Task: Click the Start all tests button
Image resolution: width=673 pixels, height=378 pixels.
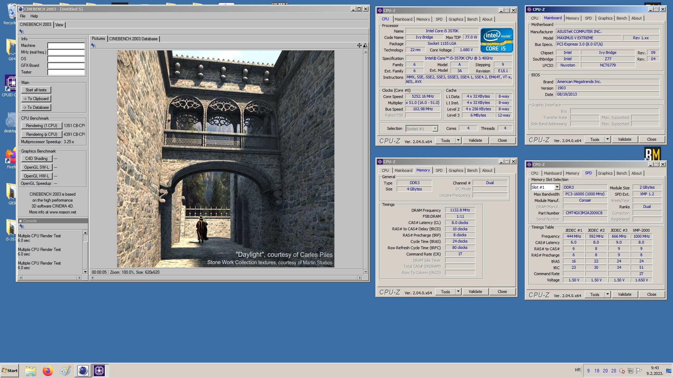Action: (x=36, y=90)
